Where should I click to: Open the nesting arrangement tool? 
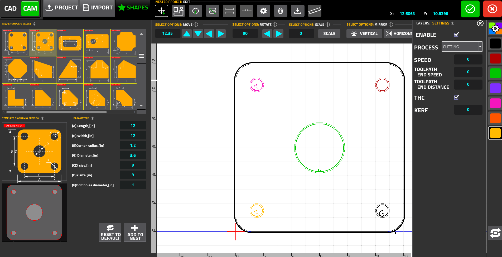[178, 11]
